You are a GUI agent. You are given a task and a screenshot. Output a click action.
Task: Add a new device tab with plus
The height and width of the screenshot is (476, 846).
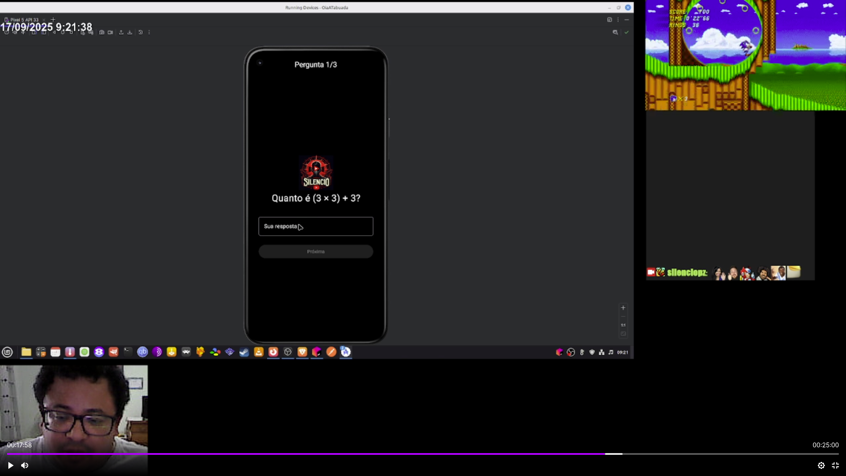(53, 19)
